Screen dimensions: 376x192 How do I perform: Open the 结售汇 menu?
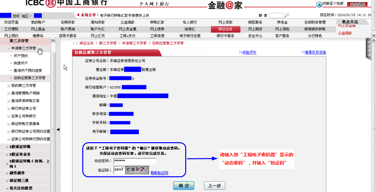click(x=190, y=29)
